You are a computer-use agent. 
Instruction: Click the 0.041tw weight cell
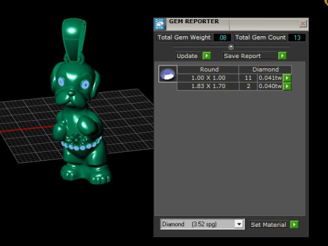270,78
